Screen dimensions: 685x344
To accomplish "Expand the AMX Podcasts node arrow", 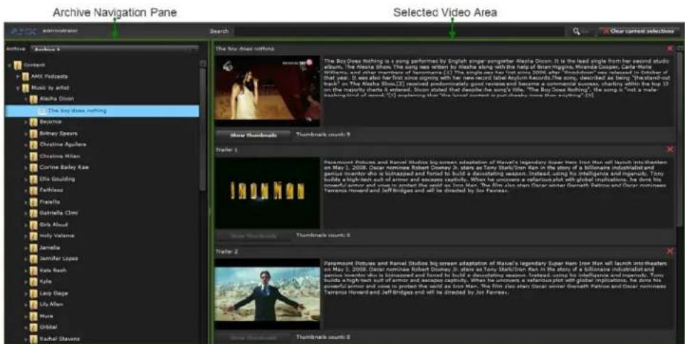I will [x=19, y=77].
